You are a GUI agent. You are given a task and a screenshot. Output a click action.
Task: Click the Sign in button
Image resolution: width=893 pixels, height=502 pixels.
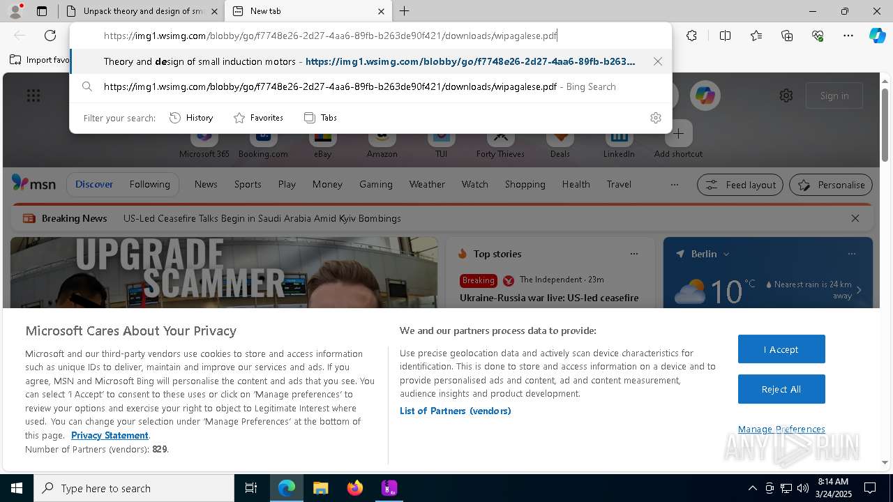click(834, 96)
